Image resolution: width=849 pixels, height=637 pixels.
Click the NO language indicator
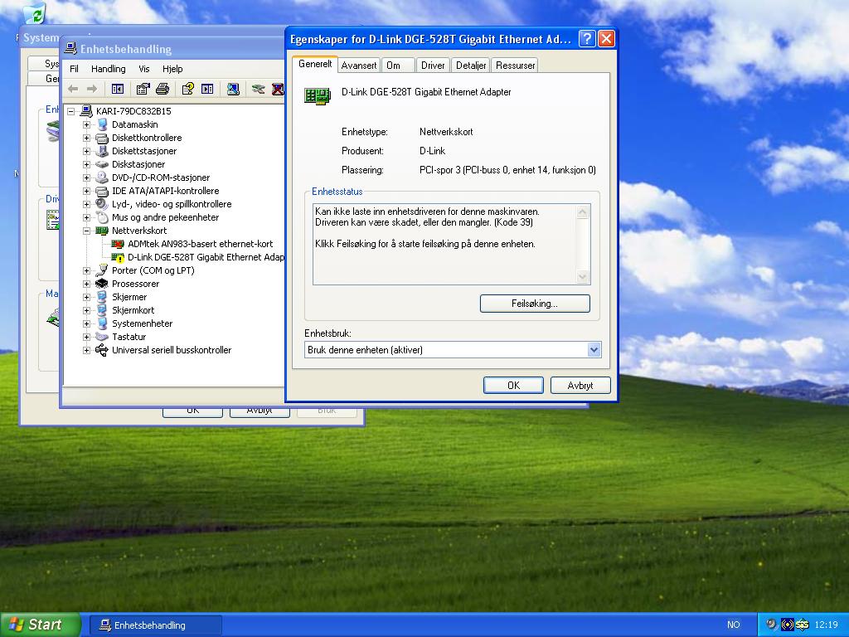[733, 625]
